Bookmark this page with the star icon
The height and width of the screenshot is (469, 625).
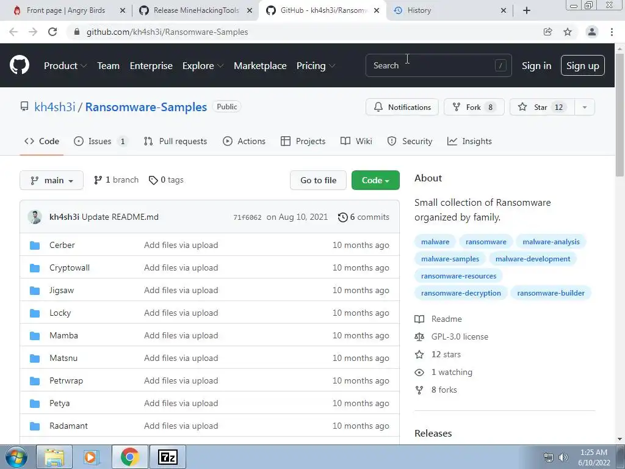pyautogui.click(x=568, y=32)
